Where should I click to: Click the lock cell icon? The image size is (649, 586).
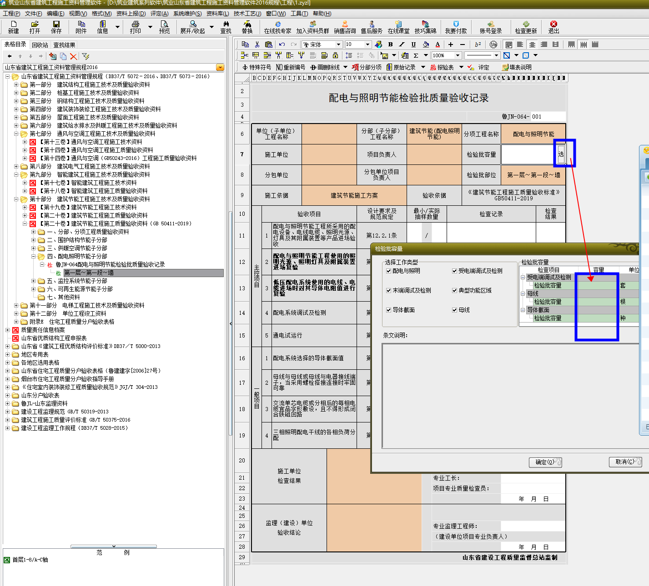335,55
